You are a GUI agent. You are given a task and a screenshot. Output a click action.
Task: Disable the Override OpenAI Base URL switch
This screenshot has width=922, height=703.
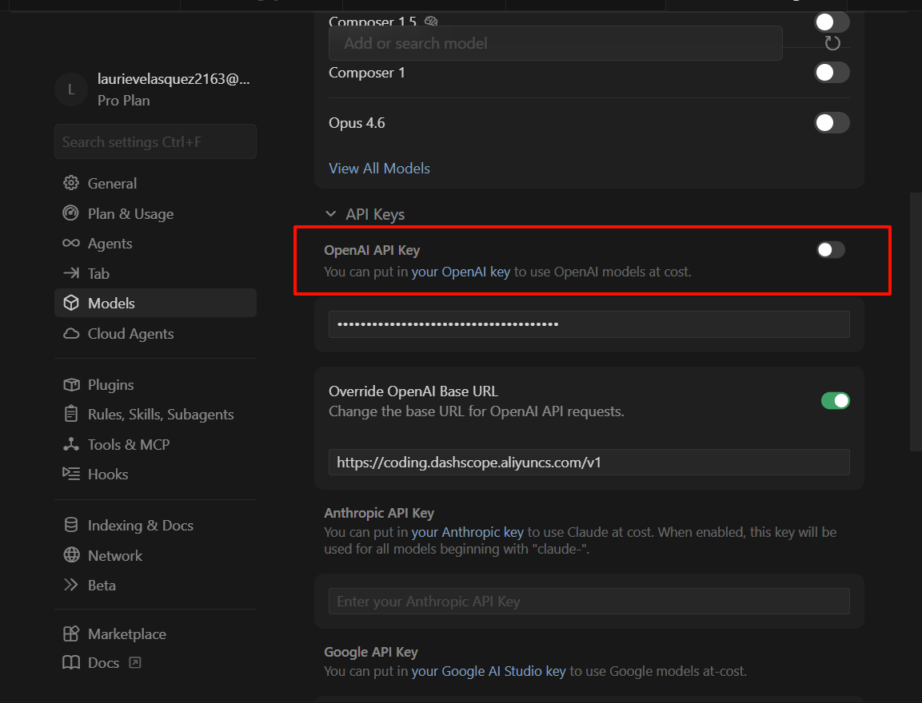[x=836, y=400]
